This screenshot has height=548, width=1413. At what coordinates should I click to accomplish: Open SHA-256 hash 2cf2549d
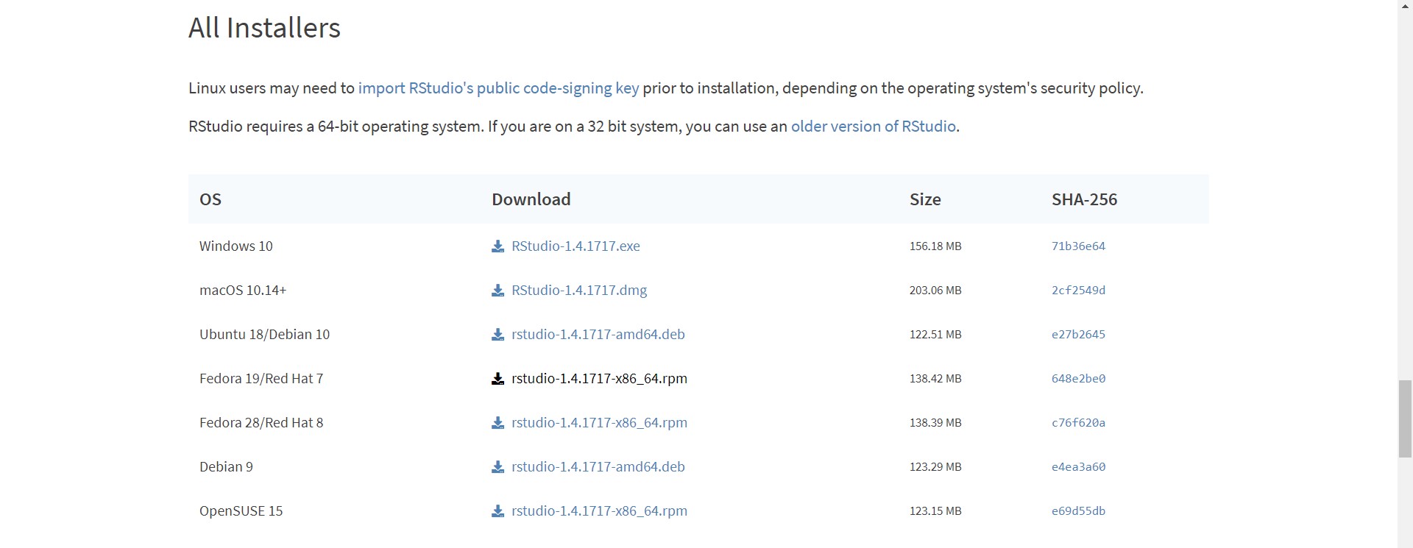tap(1078, 291)
